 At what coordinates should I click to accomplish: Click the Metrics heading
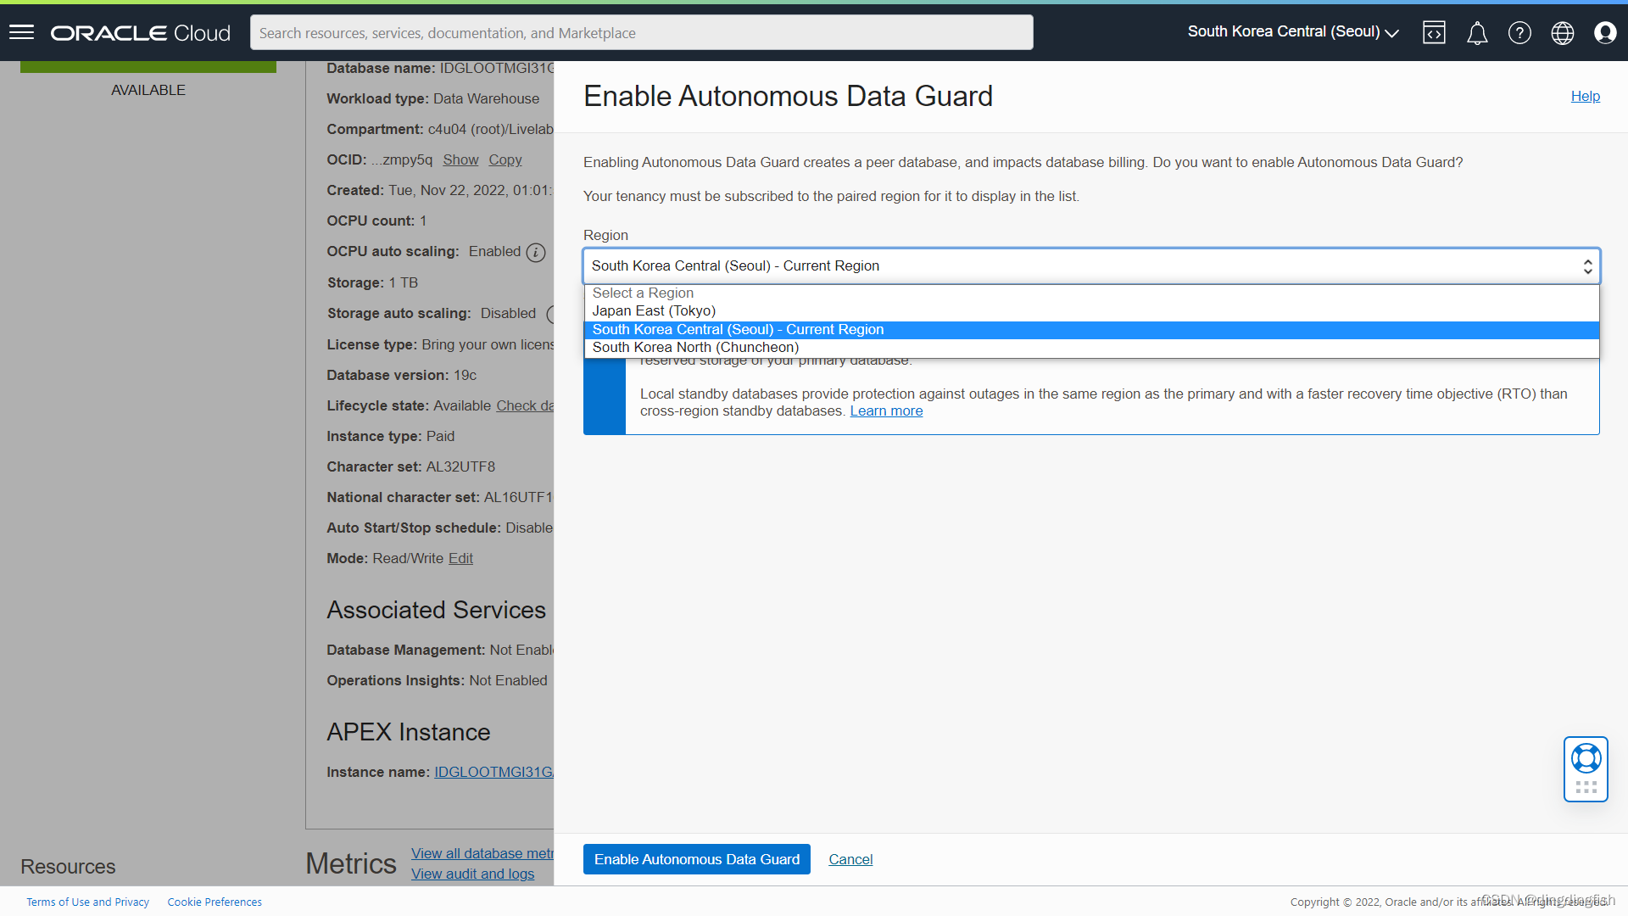tap(350, 864)
